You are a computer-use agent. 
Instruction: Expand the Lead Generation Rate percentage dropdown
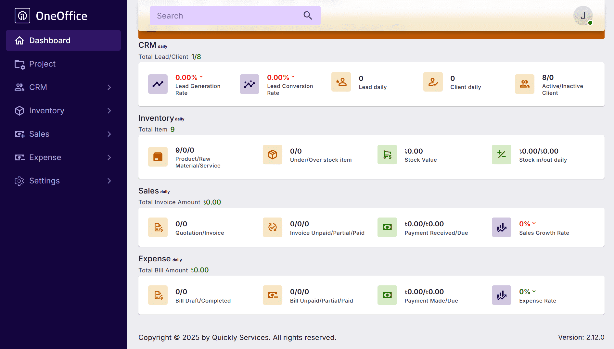(x=201, y=77)
